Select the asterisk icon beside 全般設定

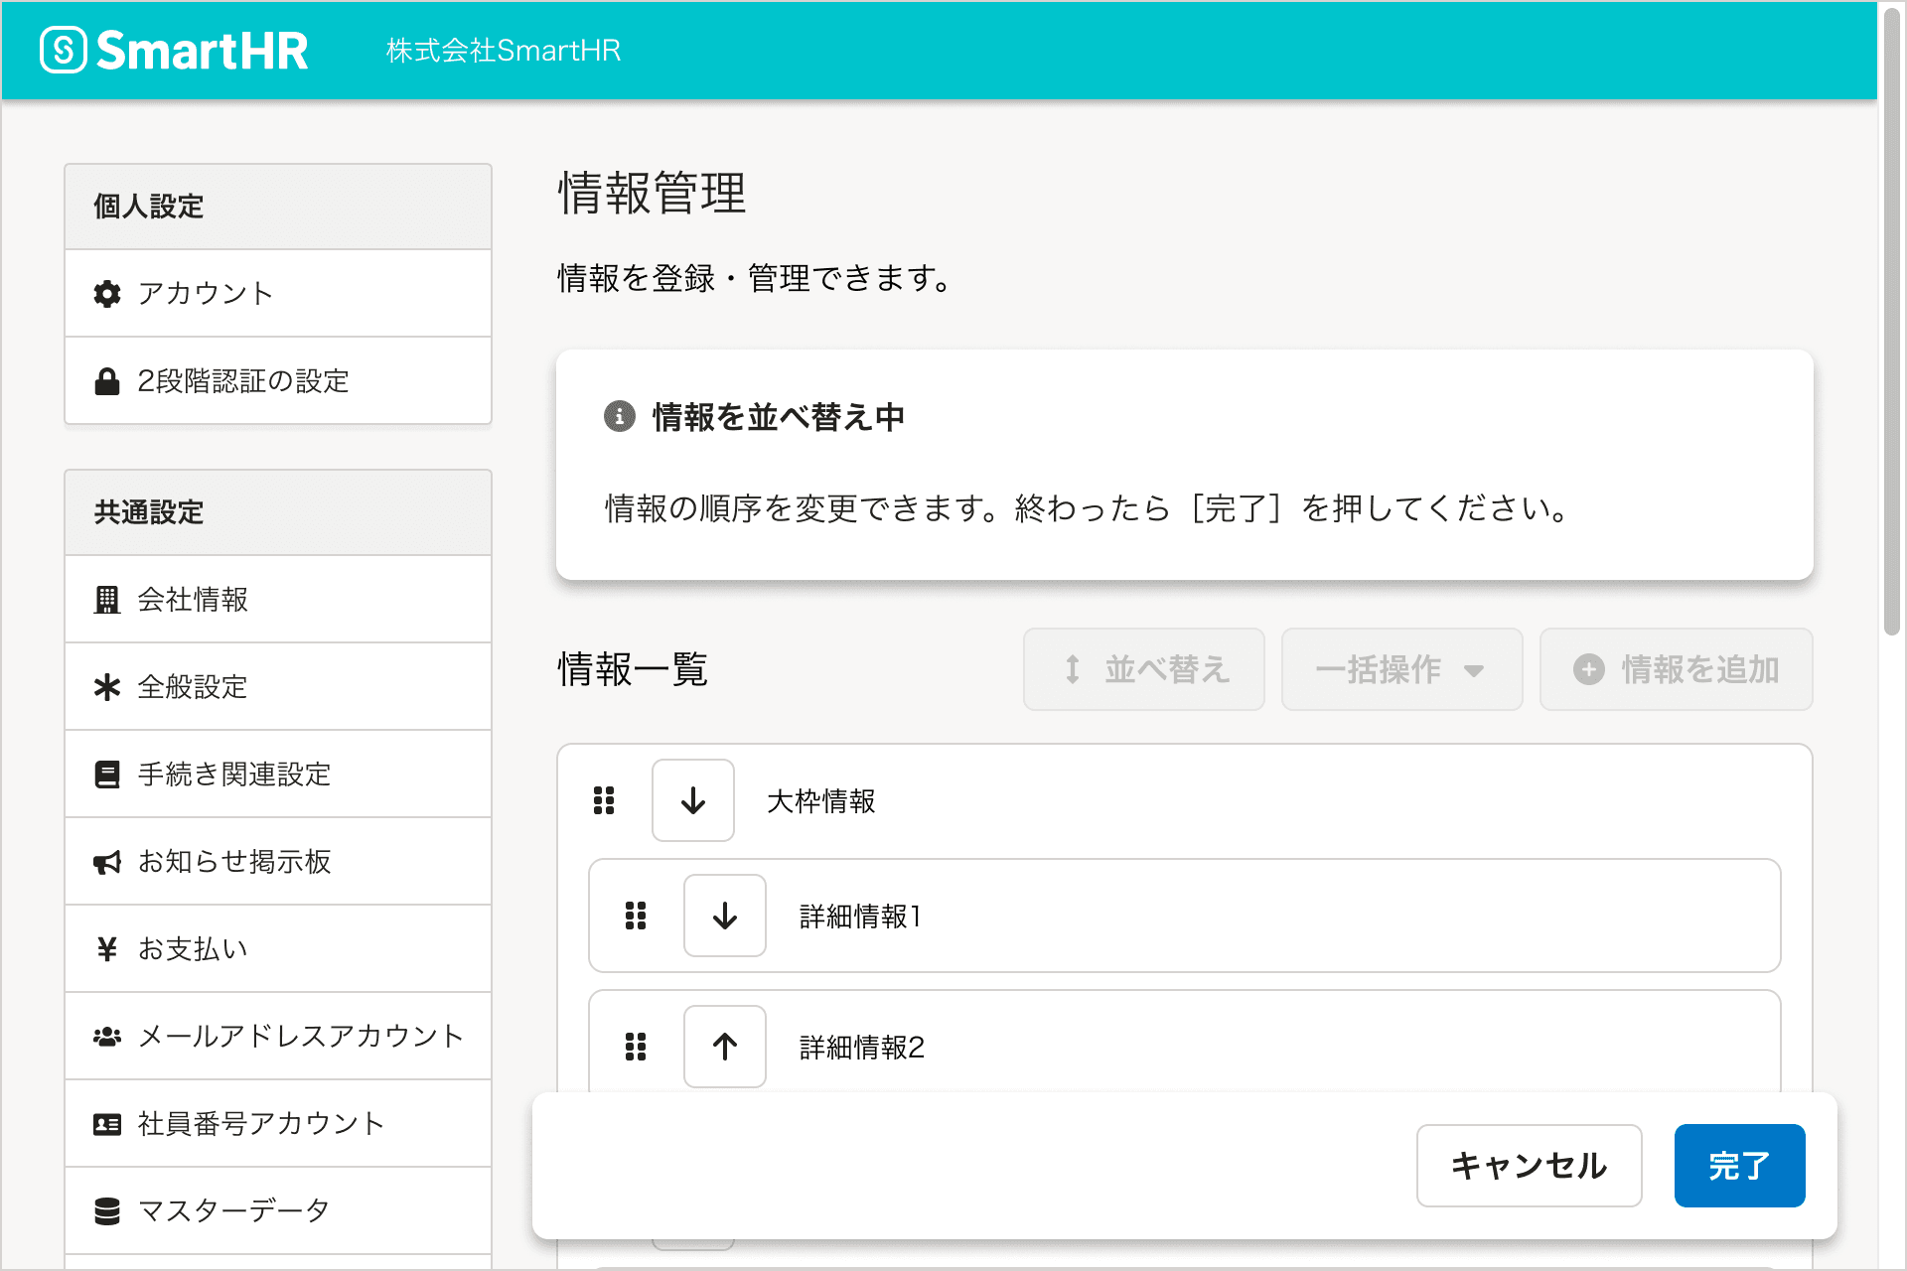(x=106, y=686)
